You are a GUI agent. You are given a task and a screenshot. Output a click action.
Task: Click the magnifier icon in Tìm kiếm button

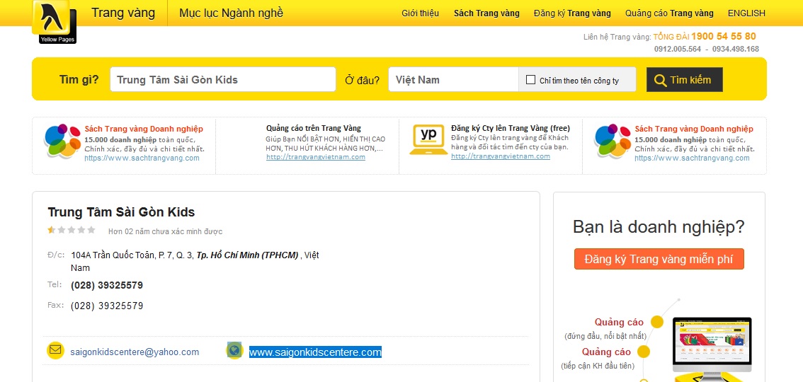(661, 80)
